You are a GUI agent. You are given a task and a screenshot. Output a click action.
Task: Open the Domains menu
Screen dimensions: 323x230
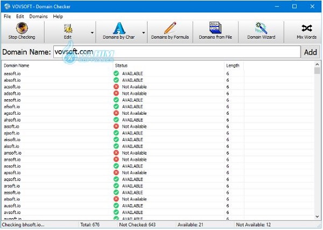click(38, 17)
